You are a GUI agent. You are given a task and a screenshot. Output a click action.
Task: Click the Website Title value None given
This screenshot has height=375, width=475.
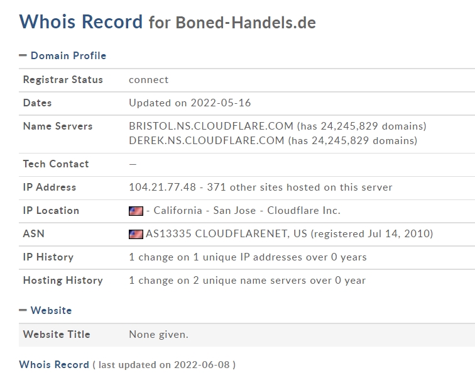coord(158,334)
